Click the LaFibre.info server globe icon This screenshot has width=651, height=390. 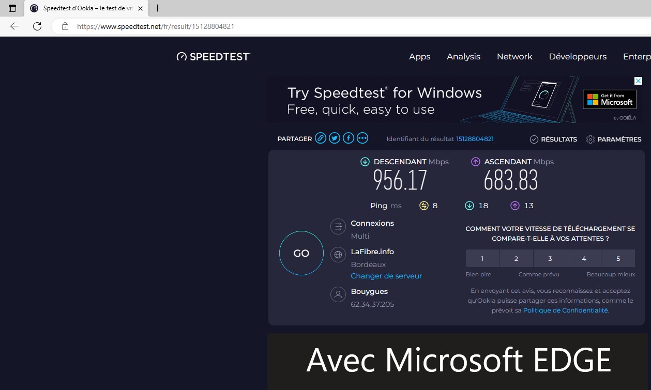click(338, 255)
